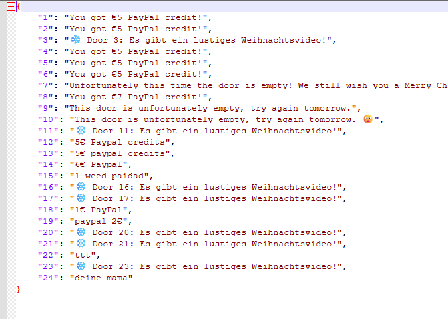Click the snowflake emoji on line "16"
Viewport: 448px width, 319px height.
coord(81,187)
